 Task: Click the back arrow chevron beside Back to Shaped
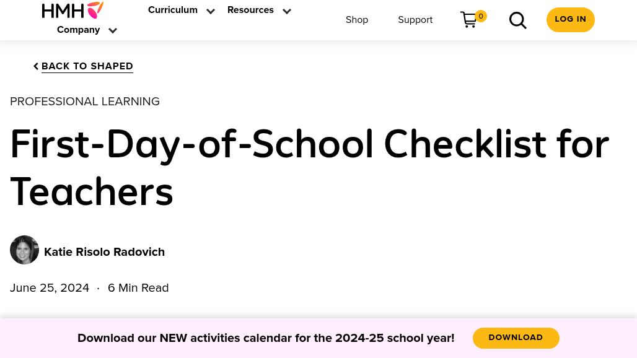pyautogui.click(x=36, y=66)
